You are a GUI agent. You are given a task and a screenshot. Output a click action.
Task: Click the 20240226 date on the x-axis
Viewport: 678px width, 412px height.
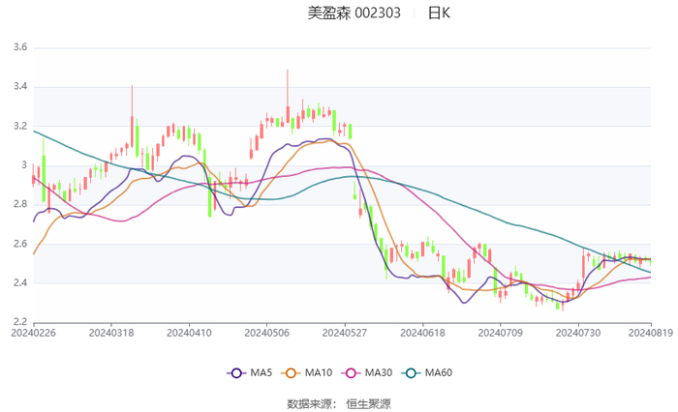tap(34, 333)
